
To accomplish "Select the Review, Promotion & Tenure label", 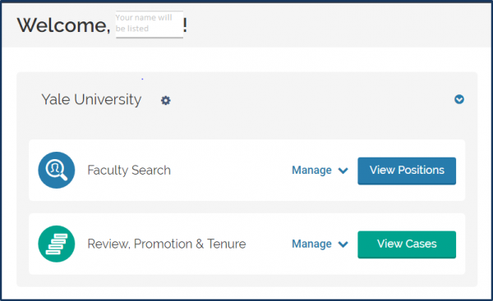I will point(167,244).
